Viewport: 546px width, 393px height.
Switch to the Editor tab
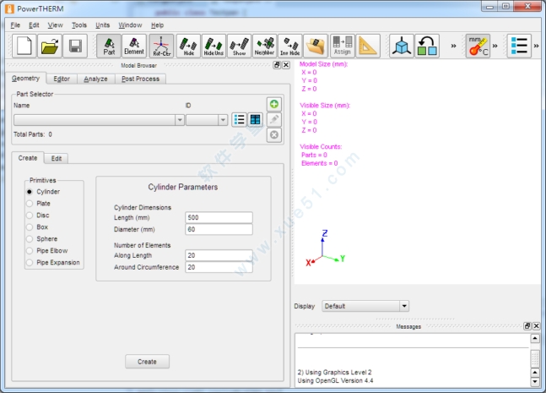[62, 79]
